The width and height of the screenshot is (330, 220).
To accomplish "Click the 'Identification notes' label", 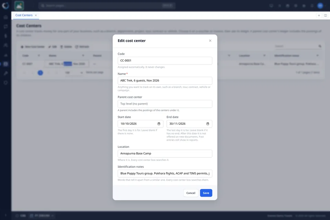I will click(x=131, y=167).
